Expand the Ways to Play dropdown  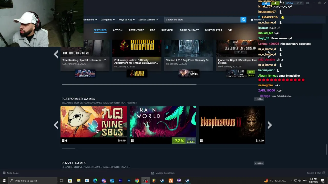coord(127,20)
